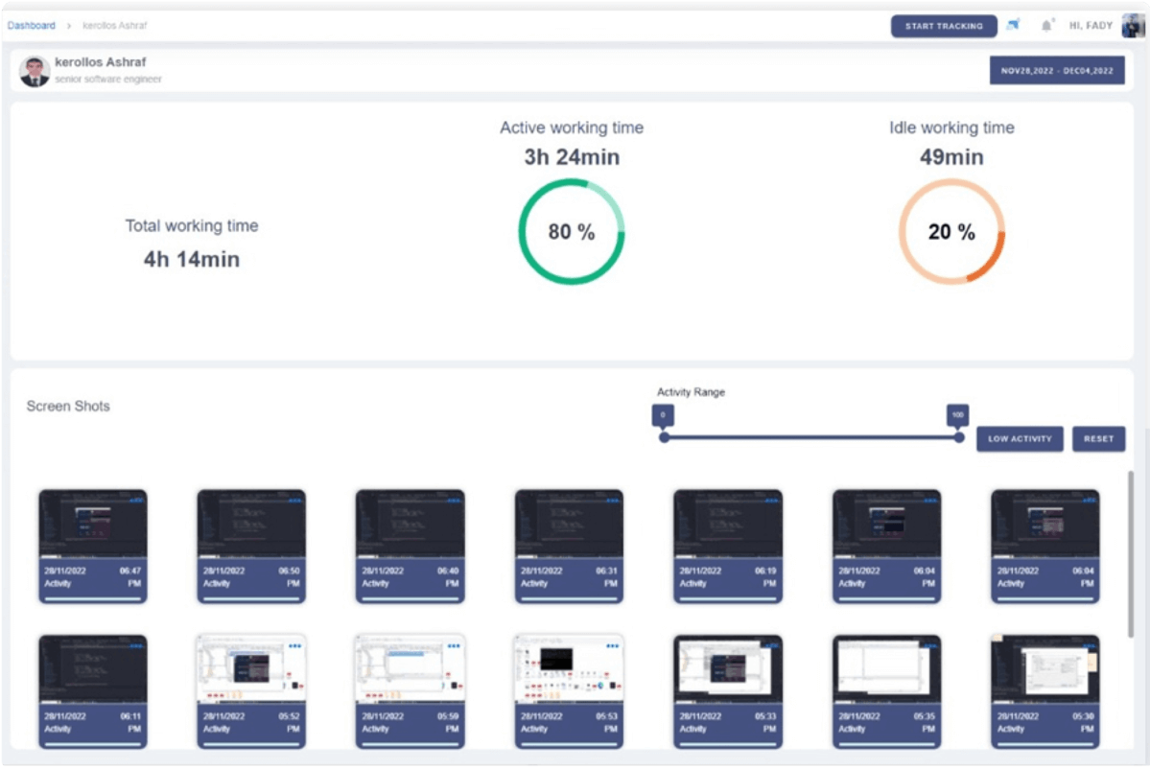This screenshot has height=770, width=1150.
Task: Open three-dot menu on 05:53 PM screenshot
Action: tap(612, 646)
